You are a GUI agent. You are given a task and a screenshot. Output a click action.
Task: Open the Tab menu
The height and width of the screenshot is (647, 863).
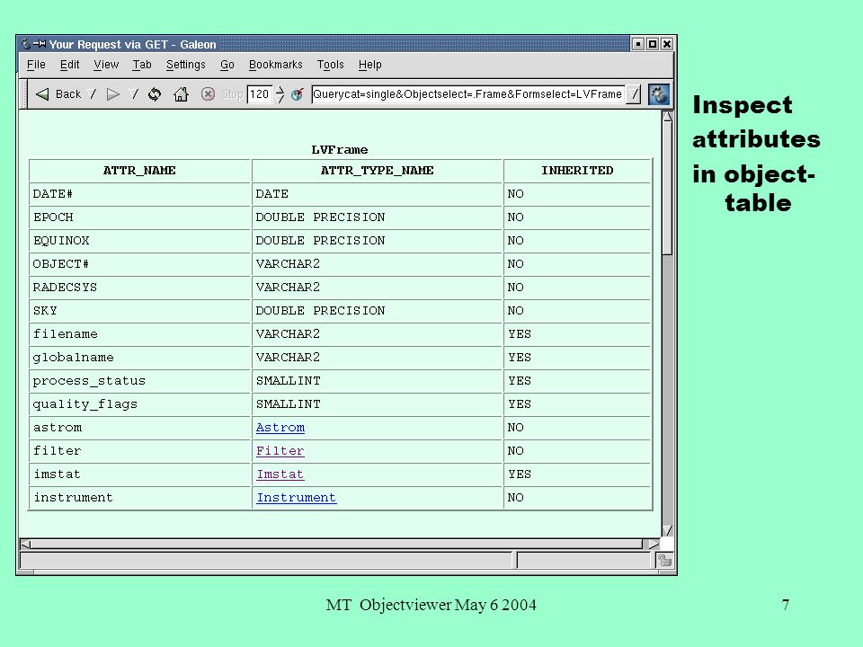[142, 65]
